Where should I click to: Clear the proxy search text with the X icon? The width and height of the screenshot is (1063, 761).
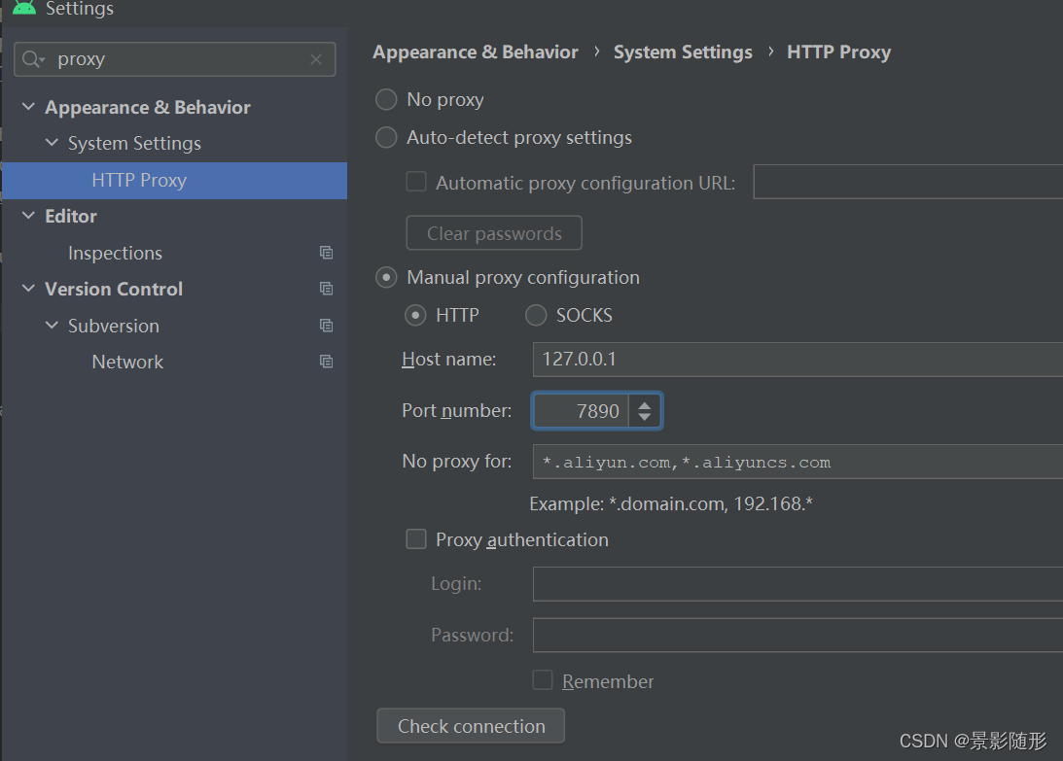(x=316, y=59)
